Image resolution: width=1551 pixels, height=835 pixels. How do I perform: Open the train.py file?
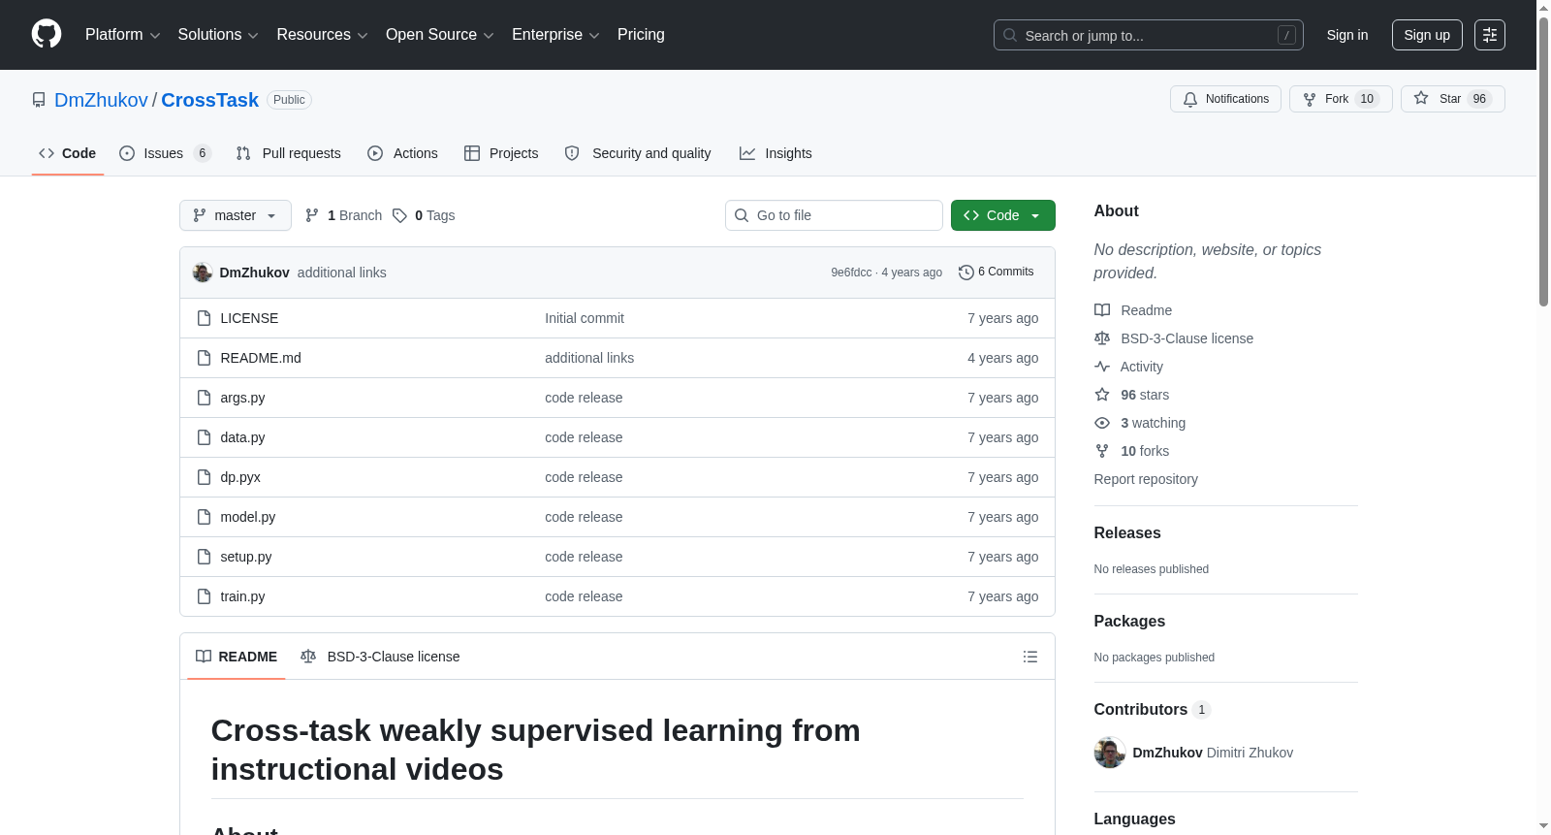(242, 596)
